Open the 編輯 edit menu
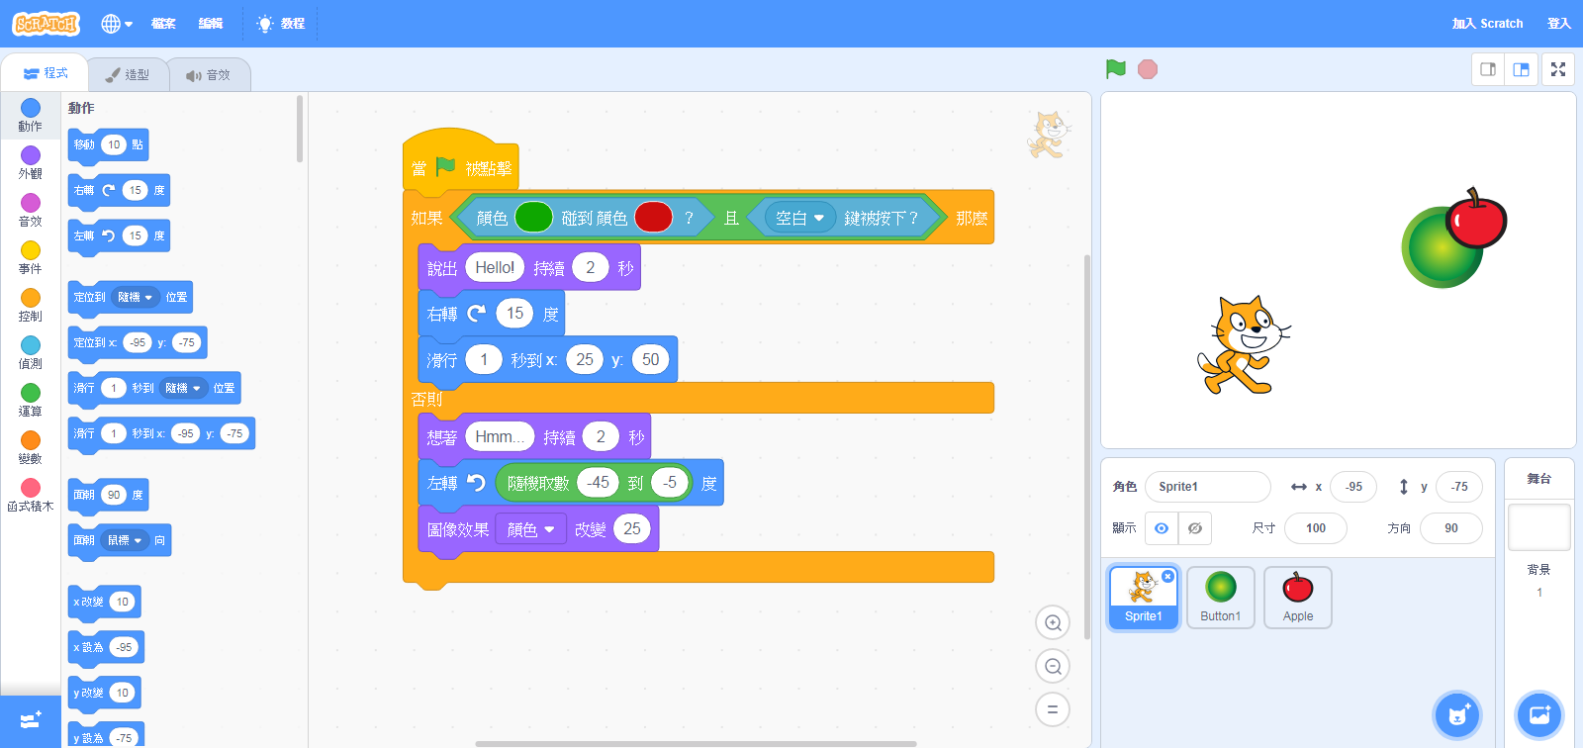The image size is (1583, 748). [211, 24]
